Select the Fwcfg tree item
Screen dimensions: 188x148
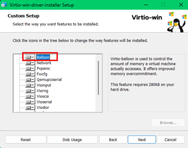[42, 74]
